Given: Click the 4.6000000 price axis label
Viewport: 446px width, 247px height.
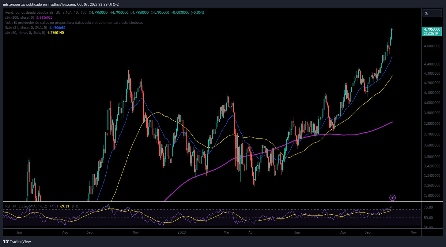Looking at the screenshot, I should [432, 46].
